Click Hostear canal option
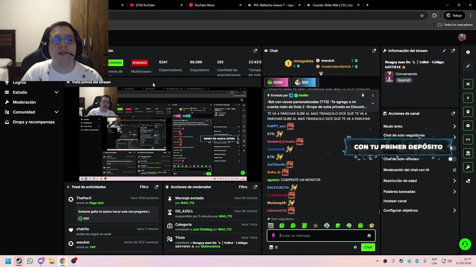Image resolution: width=476 pixels, height=267 pixels. [395, 201]
